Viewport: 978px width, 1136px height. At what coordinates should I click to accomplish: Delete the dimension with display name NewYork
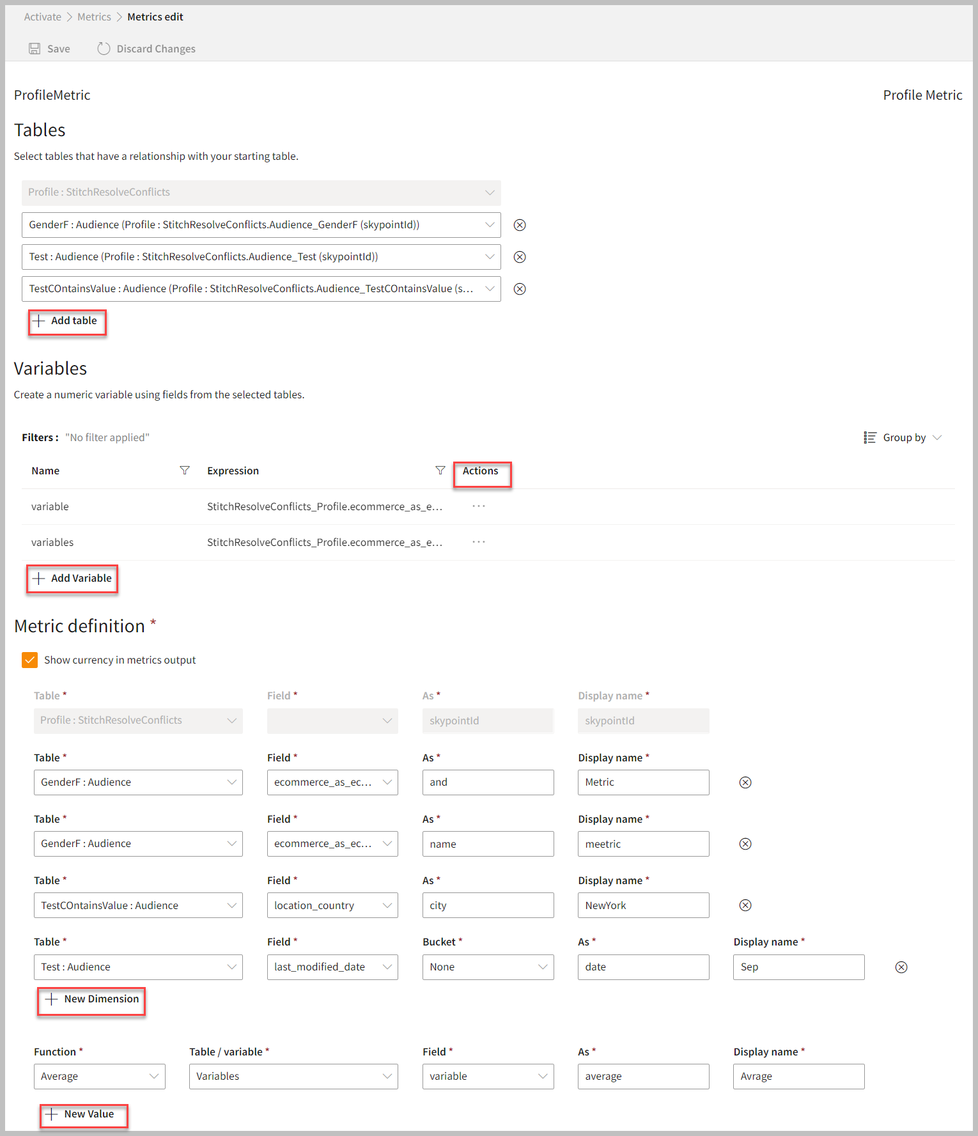coord(745,905)
